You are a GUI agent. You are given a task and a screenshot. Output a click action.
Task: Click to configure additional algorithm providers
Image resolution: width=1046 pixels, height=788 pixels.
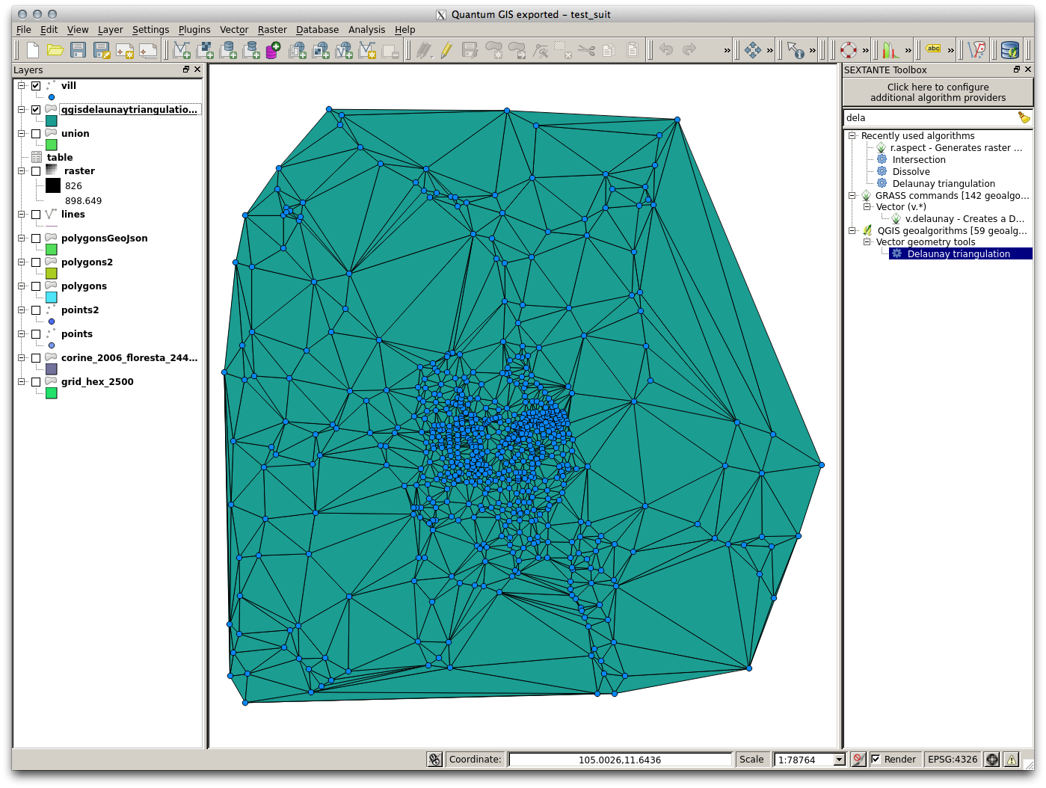[938, 93]
